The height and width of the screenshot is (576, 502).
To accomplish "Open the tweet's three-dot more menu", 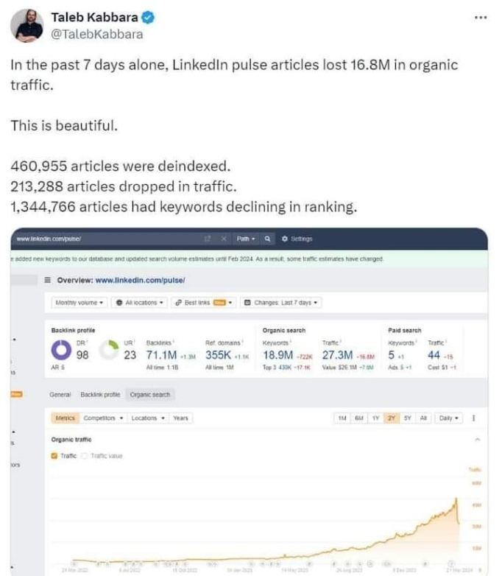I will pos(481,17).
